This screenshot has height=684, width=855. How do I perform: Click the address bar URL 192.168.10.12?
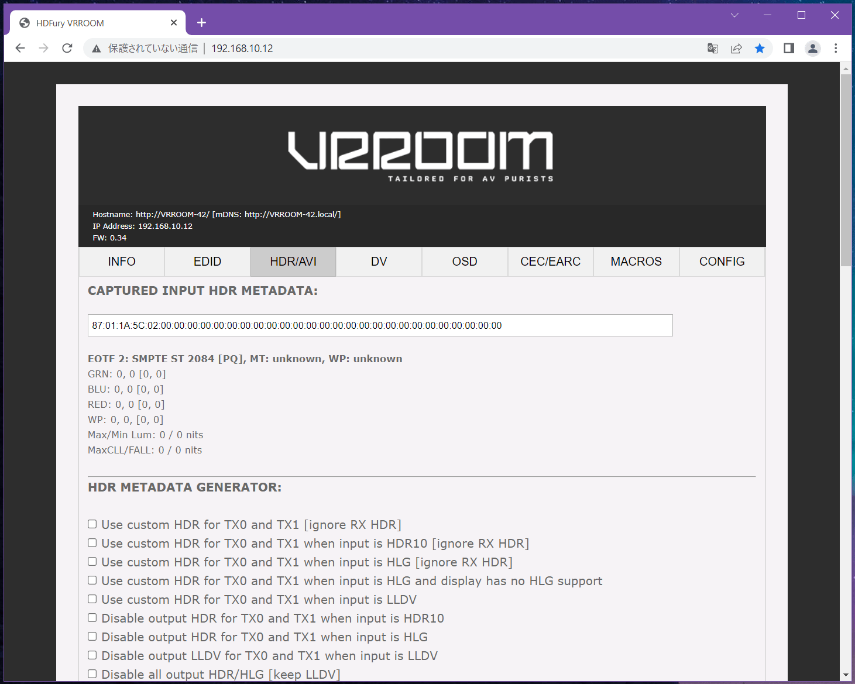242,49
